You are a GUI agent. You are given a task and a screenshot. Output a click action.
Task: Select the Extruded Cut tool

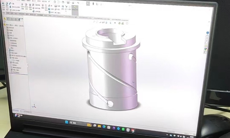tap(22, 6)
